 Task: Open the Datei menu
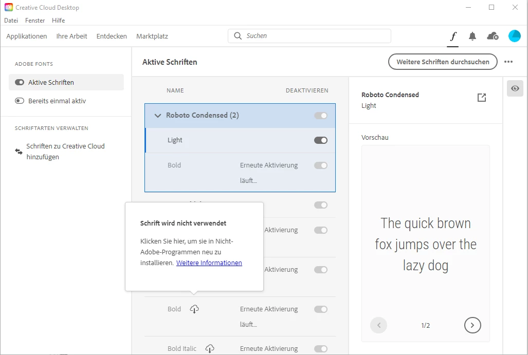point(11,21)
